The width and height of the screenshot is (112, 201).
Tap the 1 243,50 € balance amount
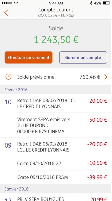click(x=56, y=40)
